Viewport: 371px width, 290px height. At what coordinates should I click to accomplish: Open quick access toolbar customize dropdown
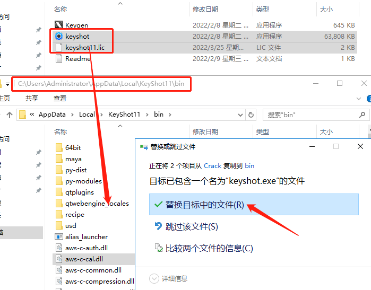(x=7, y=84)
